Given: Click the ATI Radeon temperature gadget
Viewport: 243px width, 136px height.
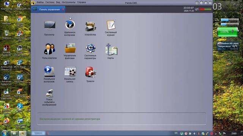Looking at the screenshot, I should pos(227,46).
